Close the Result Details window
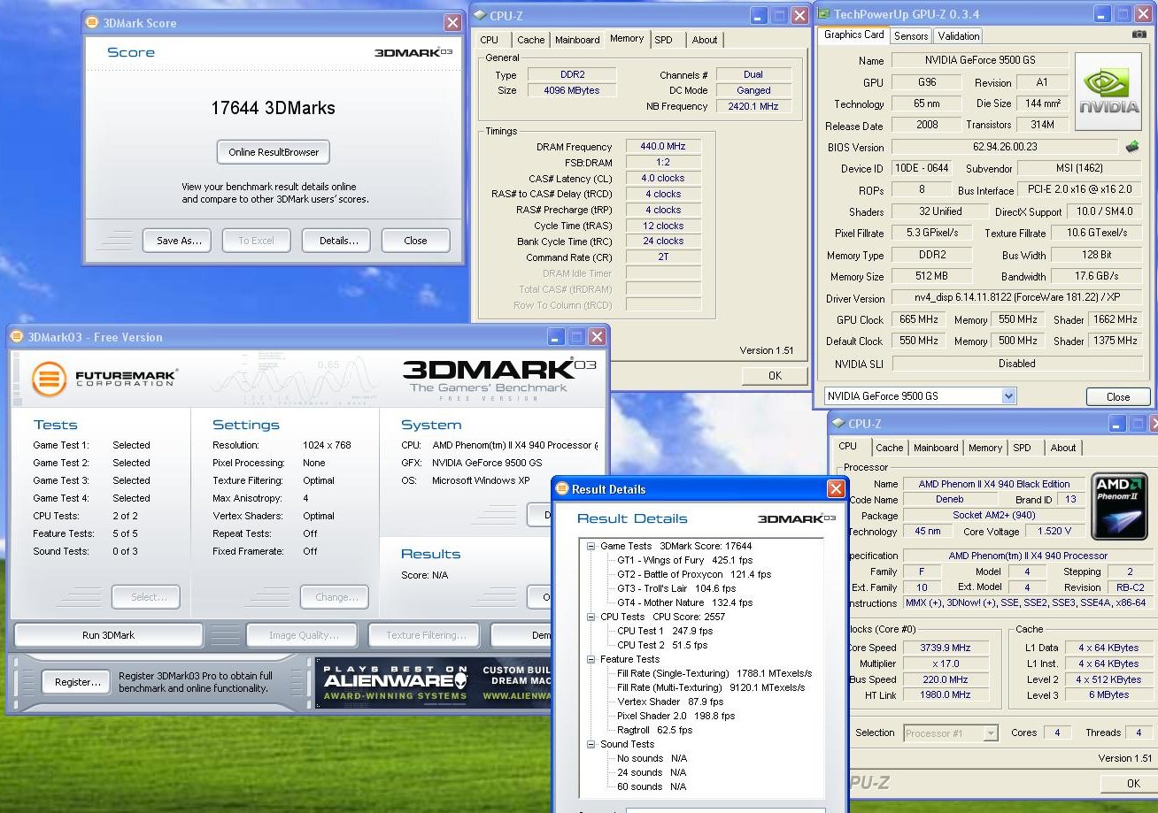Screen dimensions: 1158x813 click(x=836, y=489)
